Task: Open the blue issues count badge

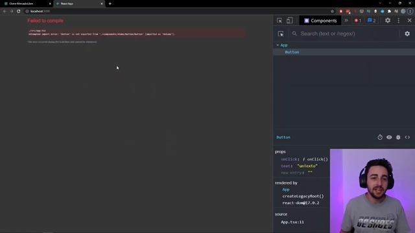Action: [372, 20]
